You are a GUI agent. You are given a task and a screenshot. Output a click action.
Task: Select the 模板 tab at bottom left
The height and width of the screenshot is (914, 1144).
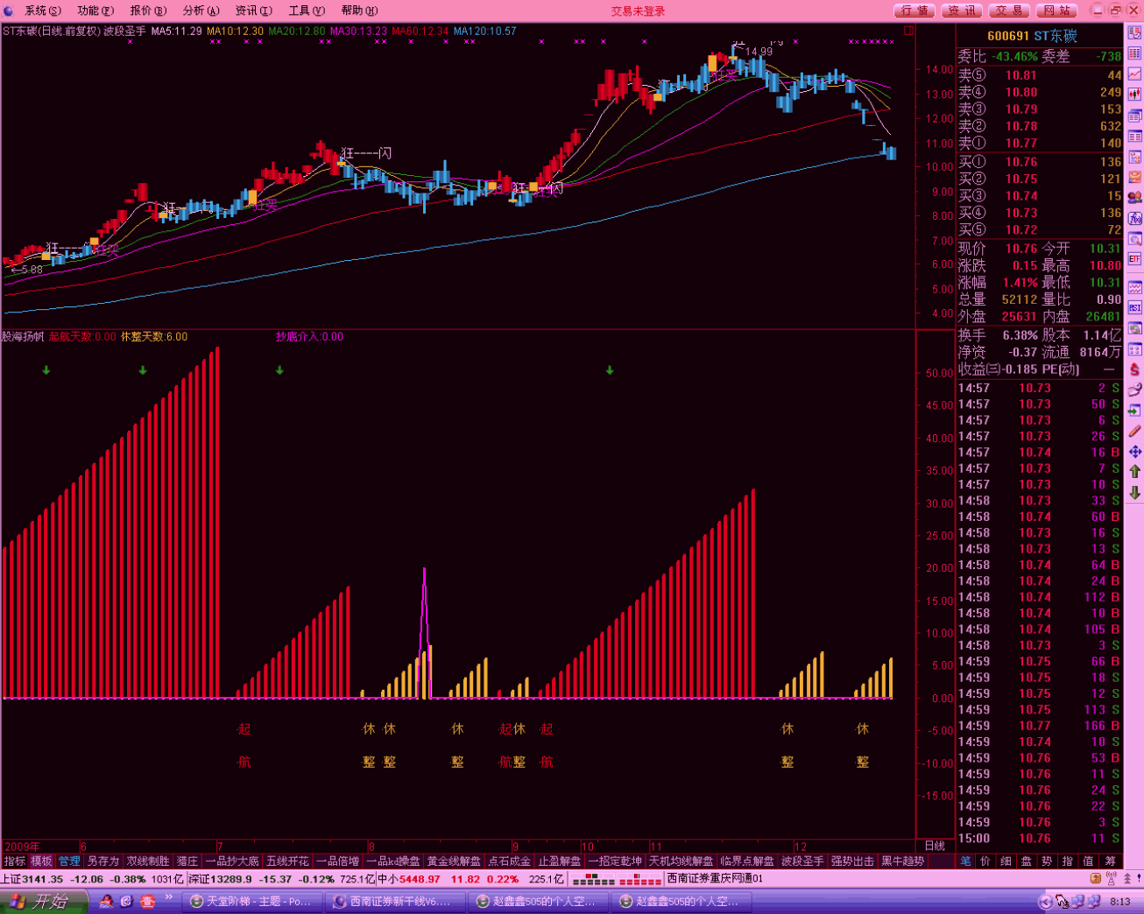41,861
